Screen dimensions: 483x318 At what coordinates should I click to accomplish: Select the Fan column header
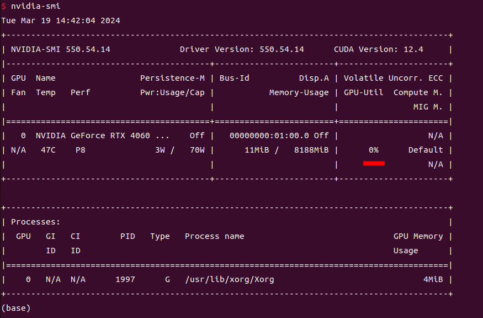coord(18,92)
